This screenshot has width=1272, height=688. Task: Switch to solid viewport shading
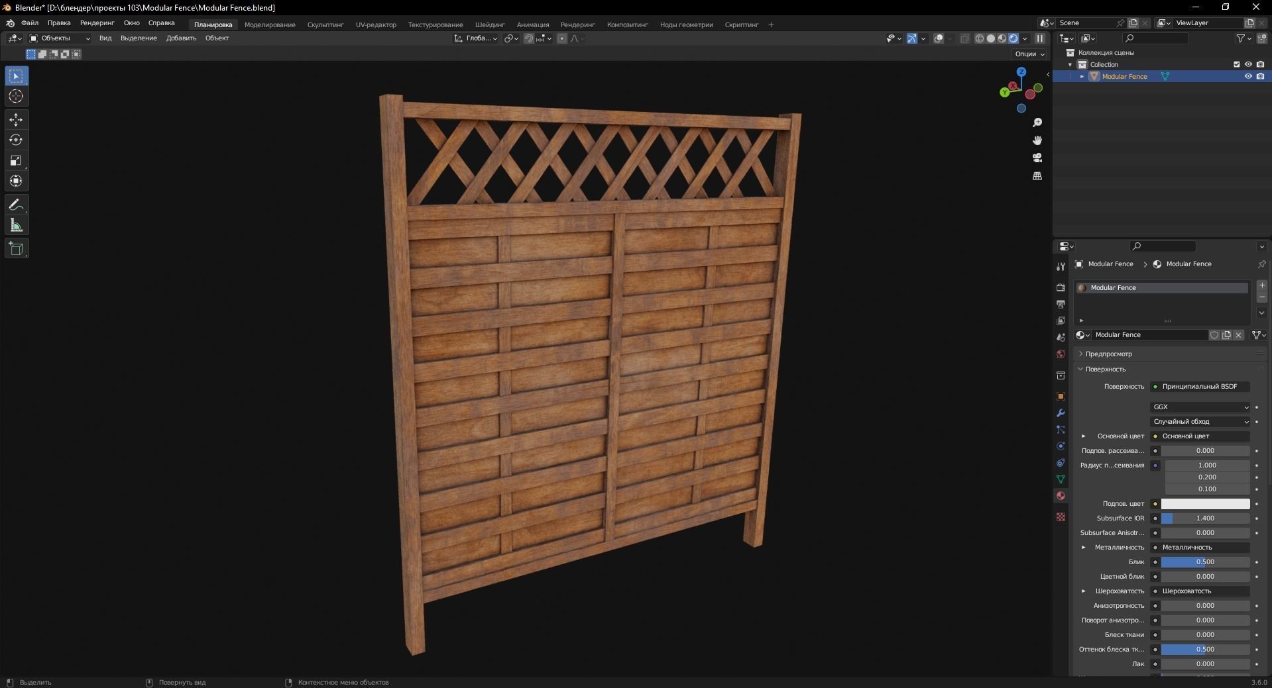coord(991,38)
